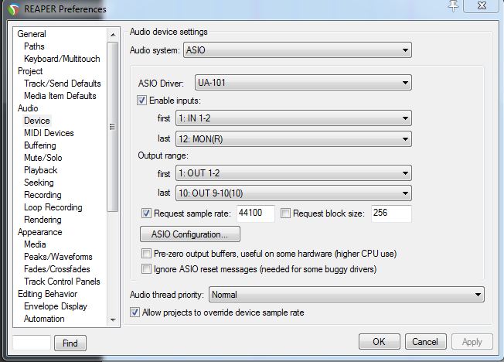The image size is (504, 362).
Task: Toggle the Enable inputs checkbox
Action: coord(141,100)
